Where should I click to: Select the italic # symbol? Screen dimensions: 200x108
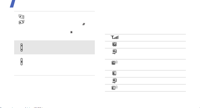pos(84,24)
